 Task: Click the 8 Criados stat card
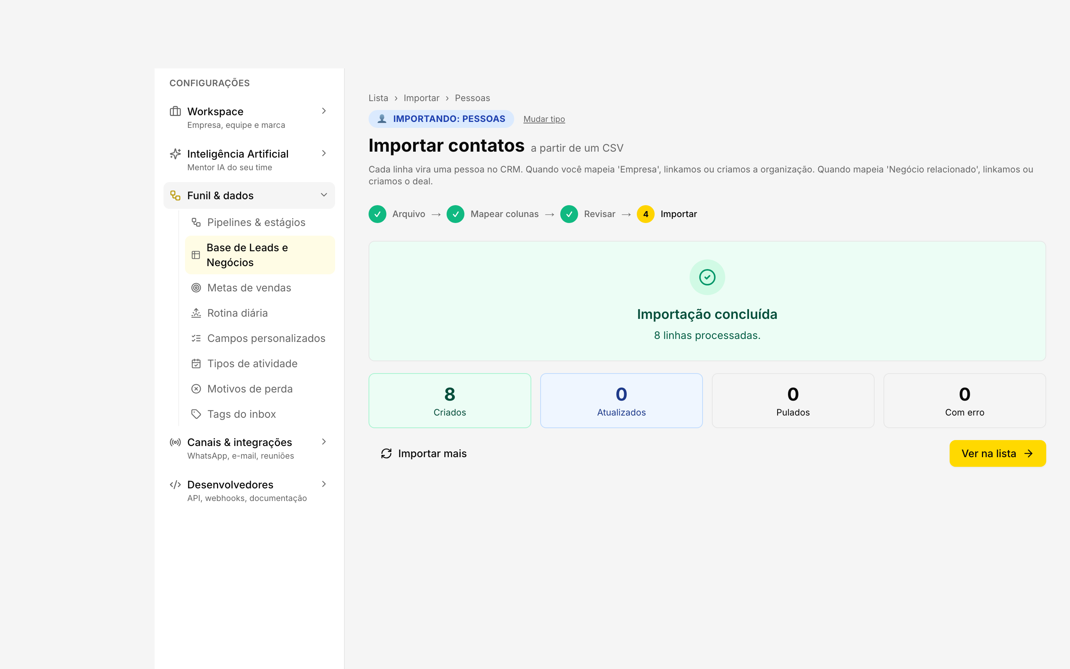[450, 400]
